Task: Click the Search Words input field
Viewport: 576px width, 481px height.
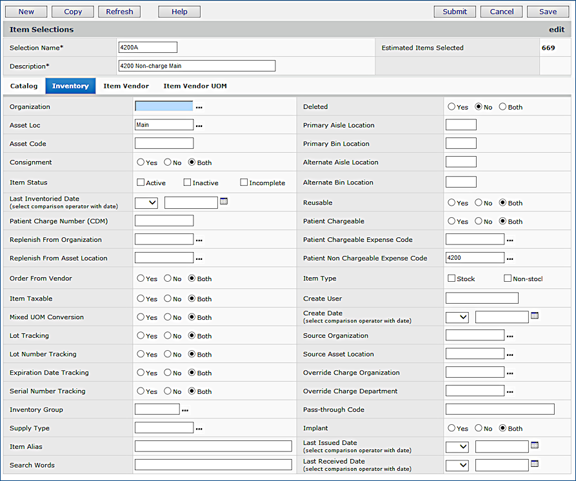Action: pyautogui.click(x=213, y=465)
